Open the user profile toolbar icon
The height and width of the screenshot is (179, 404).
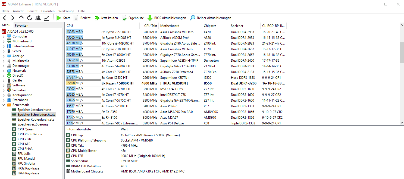(38, 18)
